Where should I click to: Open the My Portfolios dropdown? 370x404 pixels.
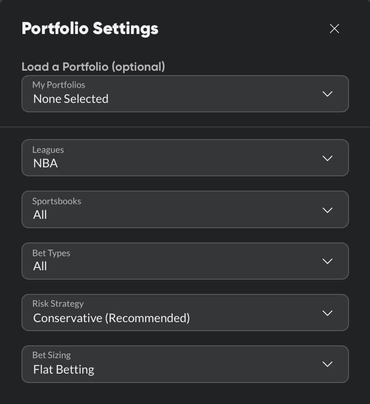[185, 94]
